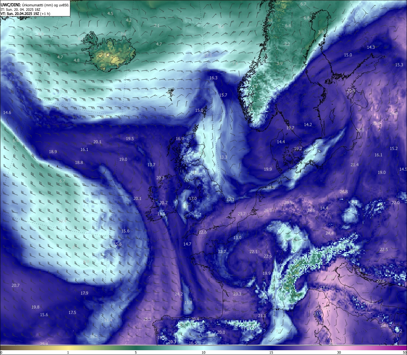Click the color scale tick label 1
Viewport: 407px width, 355px height.
[68, 352]
